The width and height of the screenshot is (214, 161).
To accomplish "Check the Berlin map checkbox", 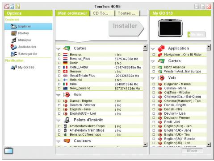I will (x=59, y=63).
